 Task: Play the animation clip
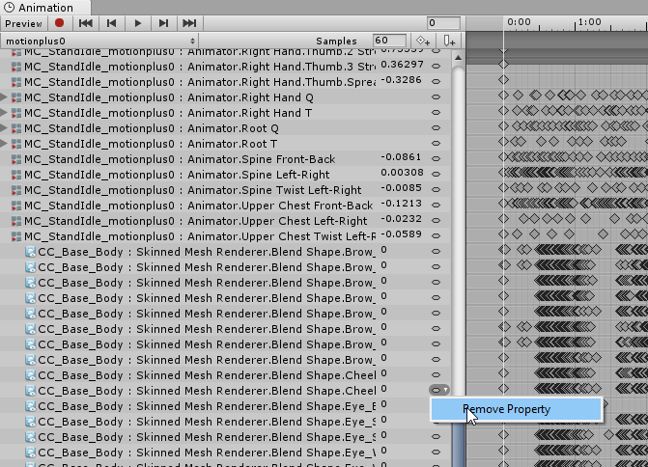pyautogui.click(x=138, y=23)
